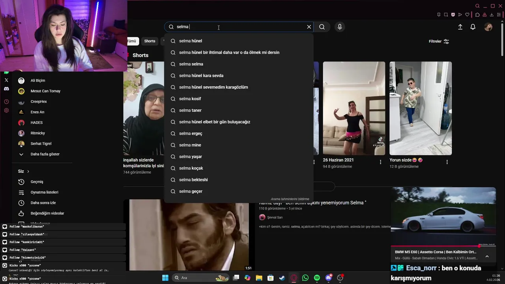
Task: Open Şevval Sarı channel link
Action: coord(275,217)
